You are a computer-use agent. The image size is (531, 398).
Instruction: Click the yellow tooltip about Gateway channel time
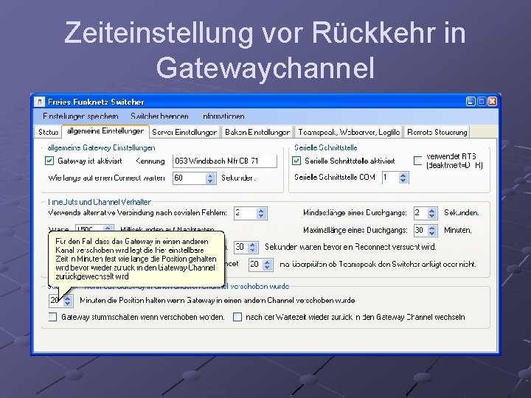[x=136, y=259]
